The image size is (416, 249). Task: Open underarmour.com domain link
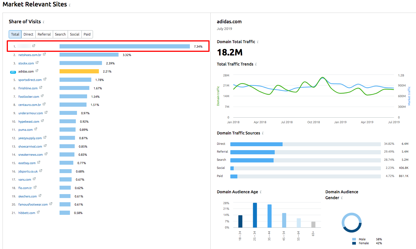[31, 113]
